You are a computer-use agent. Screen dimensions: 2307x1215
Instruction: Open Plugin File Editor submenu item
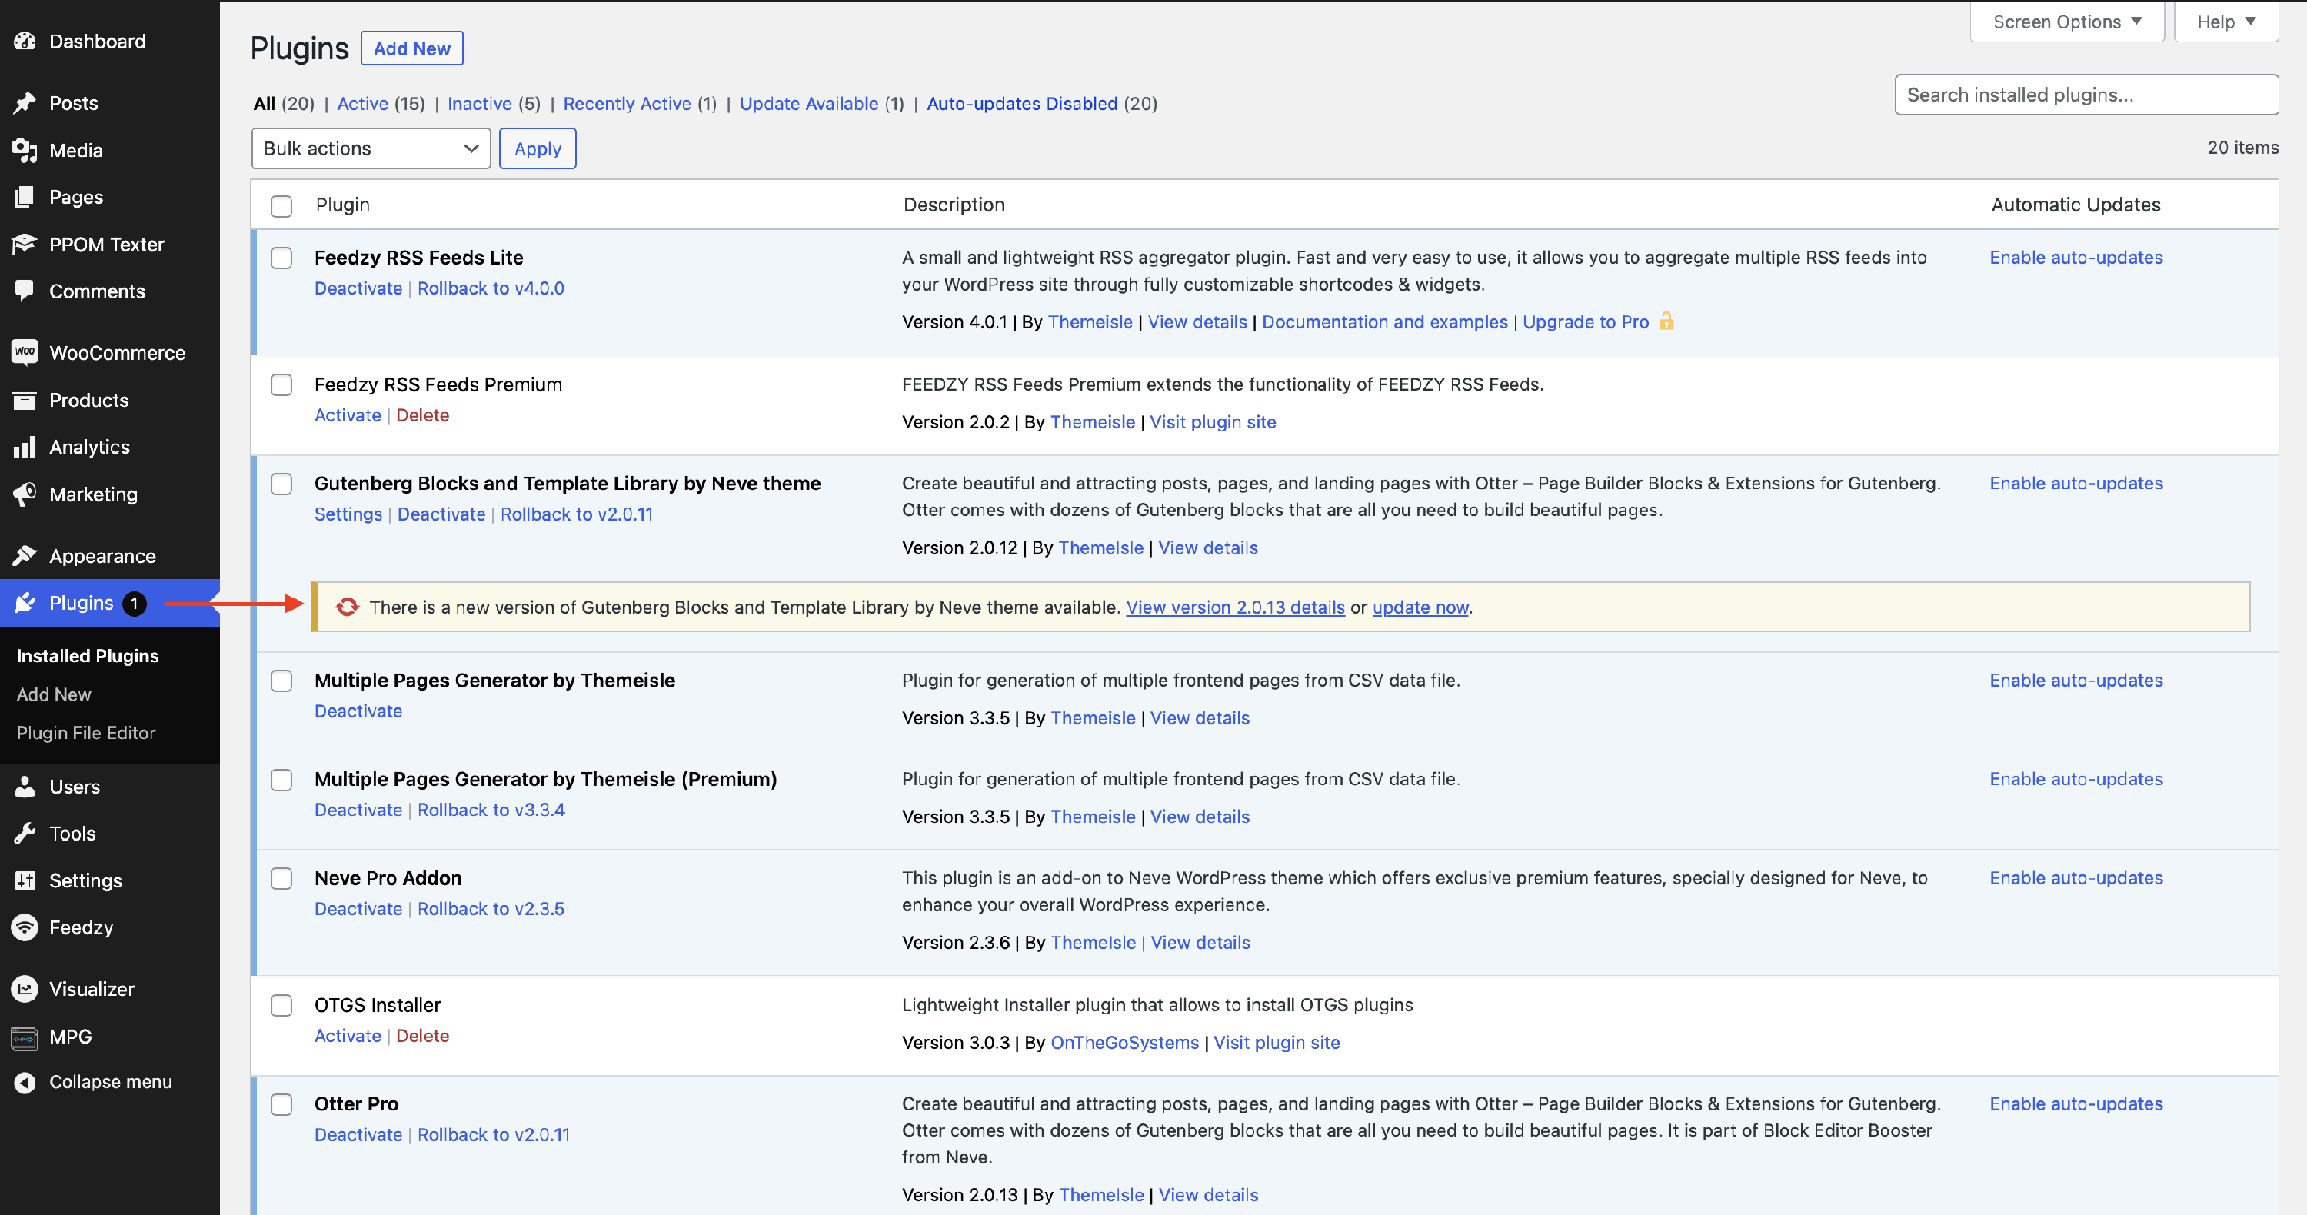coord(86,732)
